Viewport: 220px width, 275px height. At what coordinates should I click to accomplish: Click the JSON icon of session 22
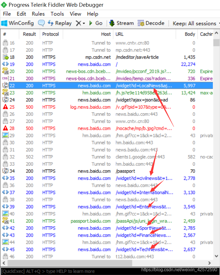(5, 85)
